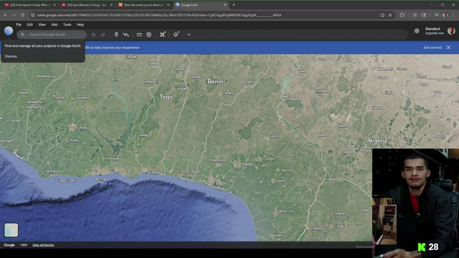Click the Cape Coast label
The image size is (459, 258).
click(67, 181)
